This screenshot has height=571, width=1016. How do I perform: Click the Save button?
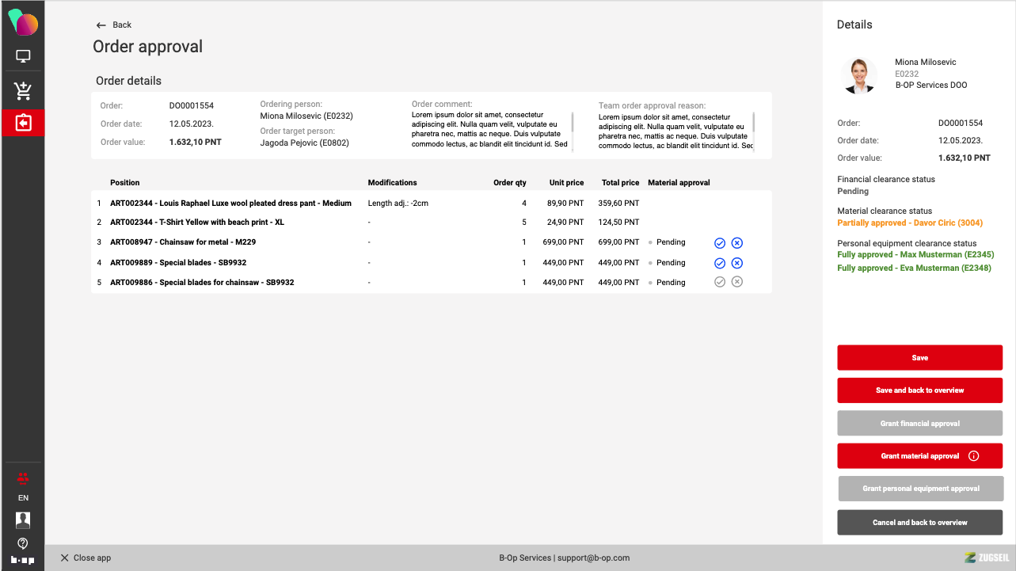point(919,358)
